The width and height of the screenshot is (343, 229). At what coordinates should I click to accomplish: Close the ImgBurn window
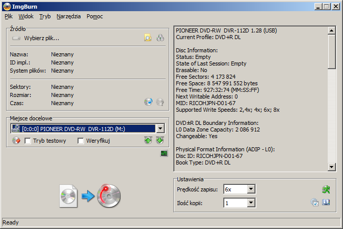[335, 7]
